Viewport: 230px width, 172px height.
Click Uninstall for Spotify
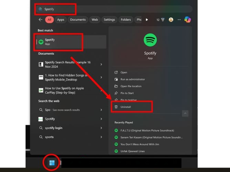[126, 107]
